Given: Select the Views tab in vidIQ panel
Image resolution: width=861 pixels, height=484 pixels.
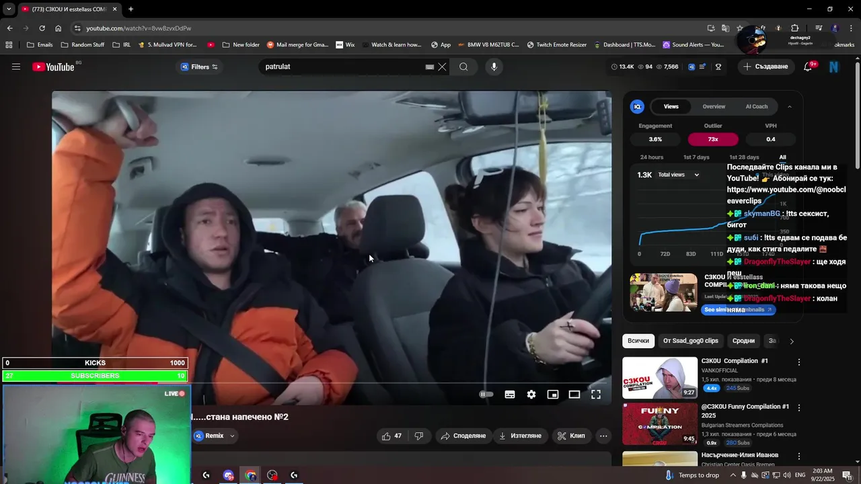Looking at the screenshot, I should click(671, 106).
